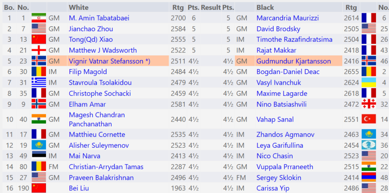Click the Ukraine flag next to Ivanchuk

(x=368, y=82)
